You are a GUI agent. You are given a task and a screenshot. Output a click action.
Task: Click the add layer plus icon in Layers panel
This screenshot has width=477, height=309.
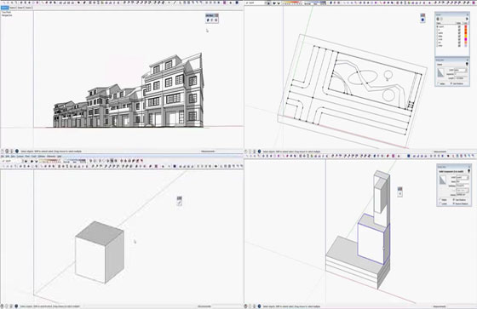(438, 19)
